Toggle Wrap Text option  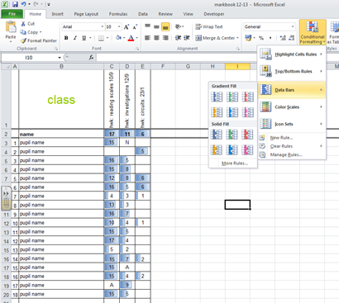coord(209,26)
